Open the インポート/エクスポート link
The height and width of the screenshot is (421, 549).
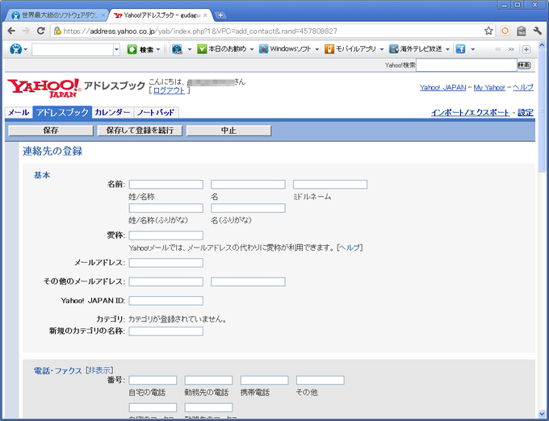tap(470, 112)
